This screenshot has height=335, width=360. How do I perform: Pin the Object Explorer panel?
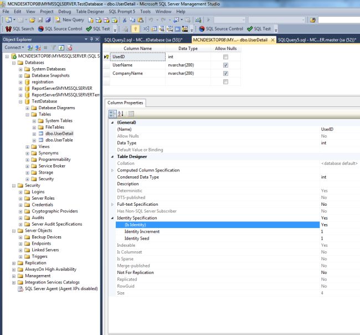click(91, 39)
